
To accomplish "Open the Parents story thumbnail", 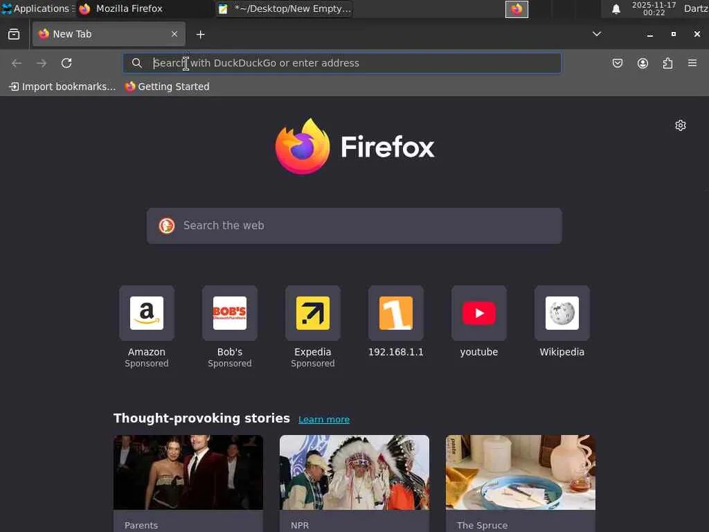I will (188, 472).
